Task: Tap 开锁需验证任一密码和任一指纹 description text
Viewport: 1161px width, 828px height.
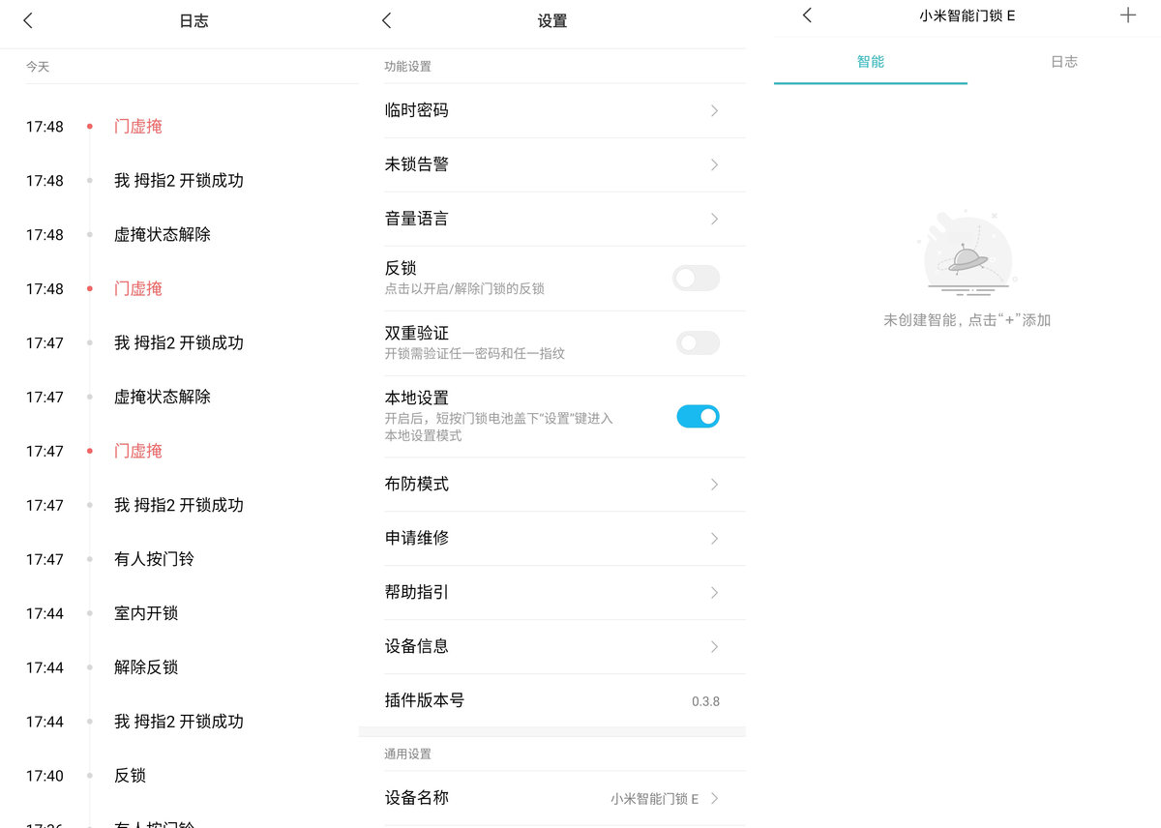Action: 475,354
